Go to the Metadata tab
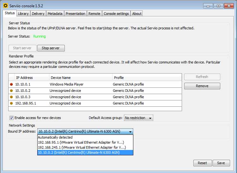 55,14
